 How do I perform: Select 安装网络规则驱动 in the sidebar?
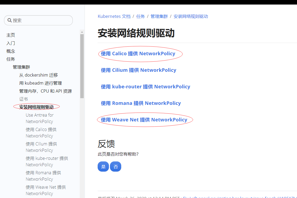tap(36, 107)
